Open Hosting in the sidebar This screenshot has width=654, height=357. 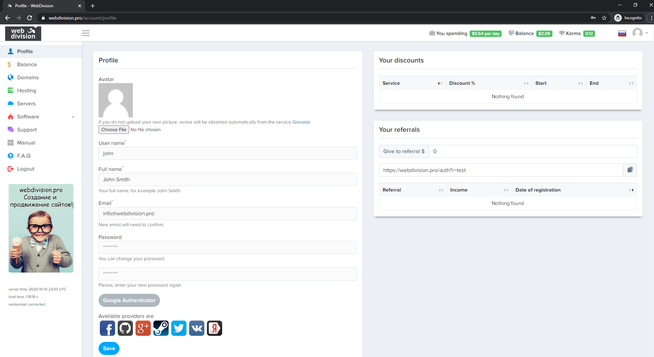26,91
